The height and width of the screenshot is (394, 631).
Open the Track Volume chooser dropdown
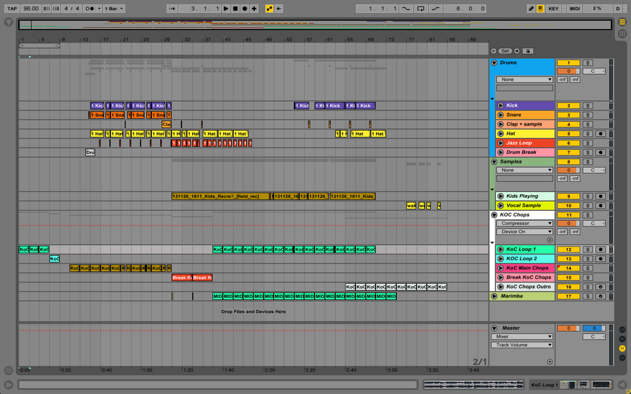coord(522,345)
